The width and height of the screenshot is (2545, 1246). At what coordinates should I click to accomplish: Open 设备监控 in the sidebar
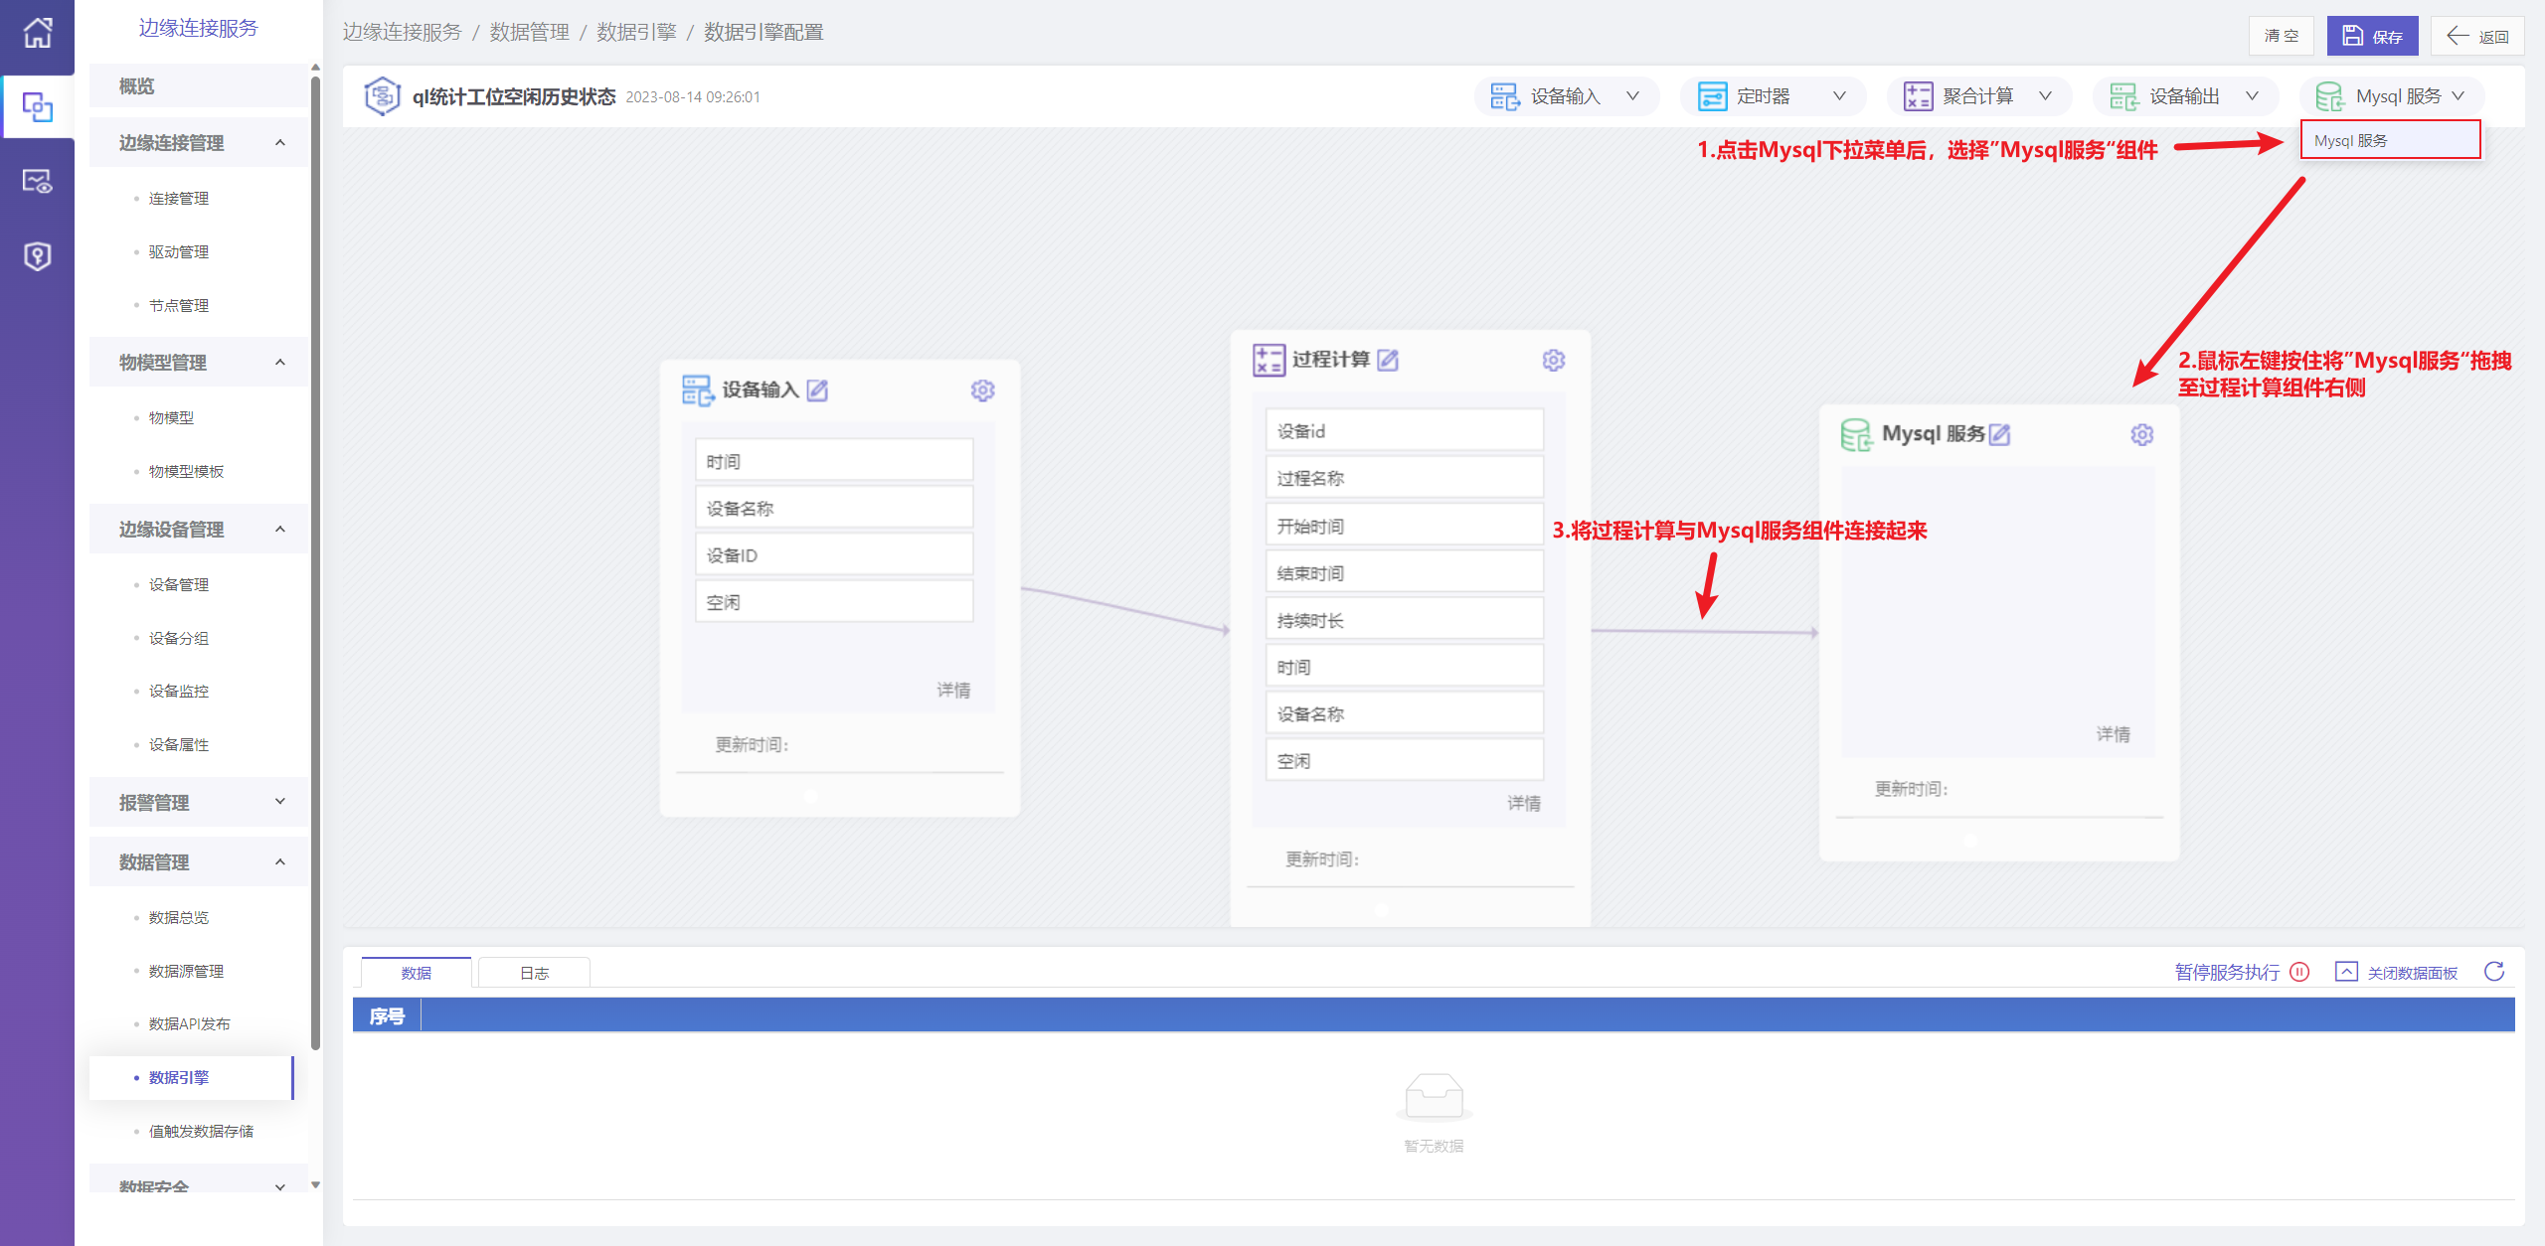[x=179, y=692]
